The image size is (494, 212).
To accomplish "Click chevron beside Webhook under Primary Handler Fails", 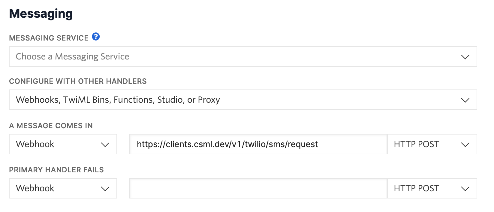I will (105, 189).
